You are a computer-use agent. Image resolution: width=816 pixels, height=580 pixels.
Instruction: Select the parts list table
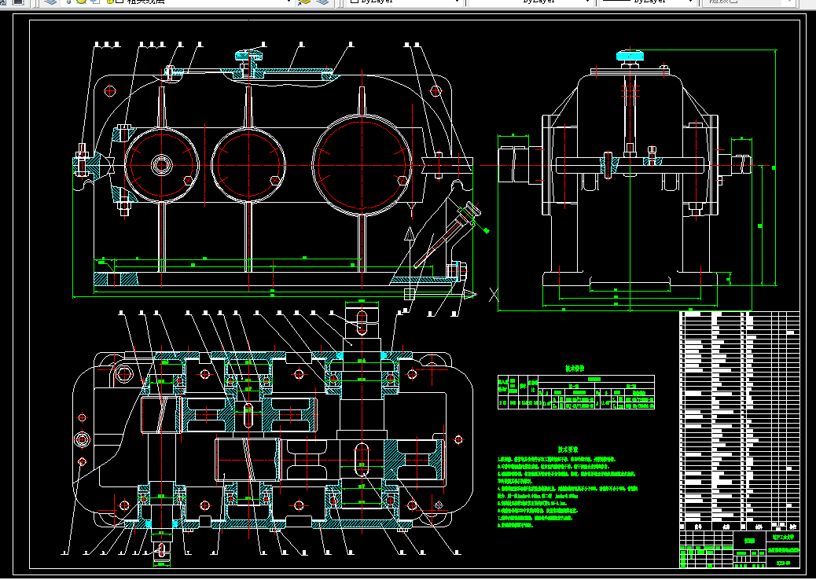pyautogui.click(x=740, y=420)
